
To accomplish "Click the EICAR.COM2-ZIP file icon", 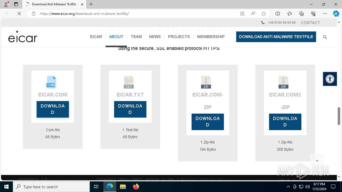I will coord(283,82).
